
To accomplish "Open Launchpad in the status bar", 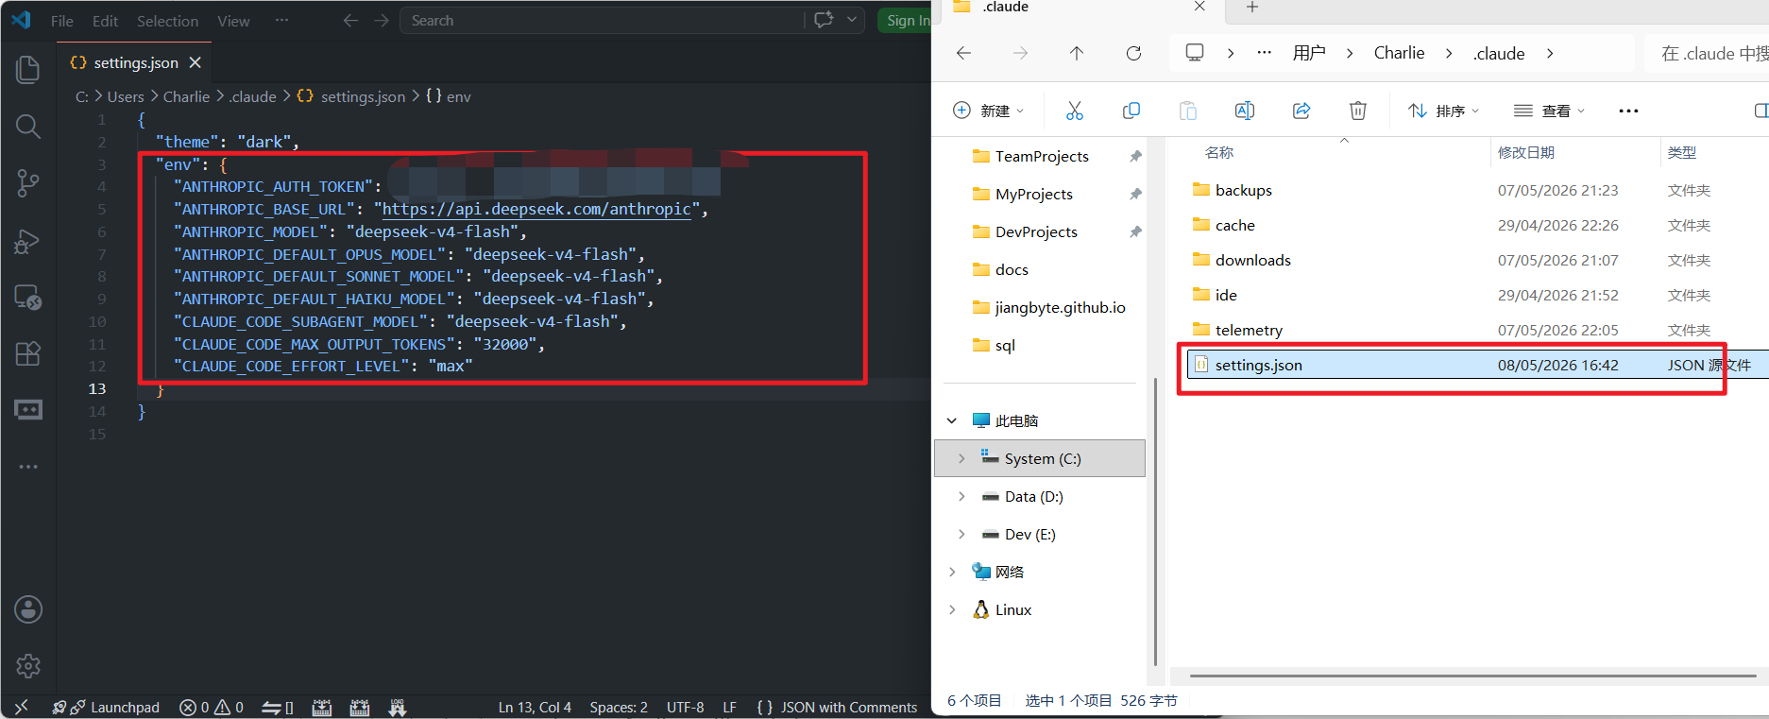I will (106, 707).
